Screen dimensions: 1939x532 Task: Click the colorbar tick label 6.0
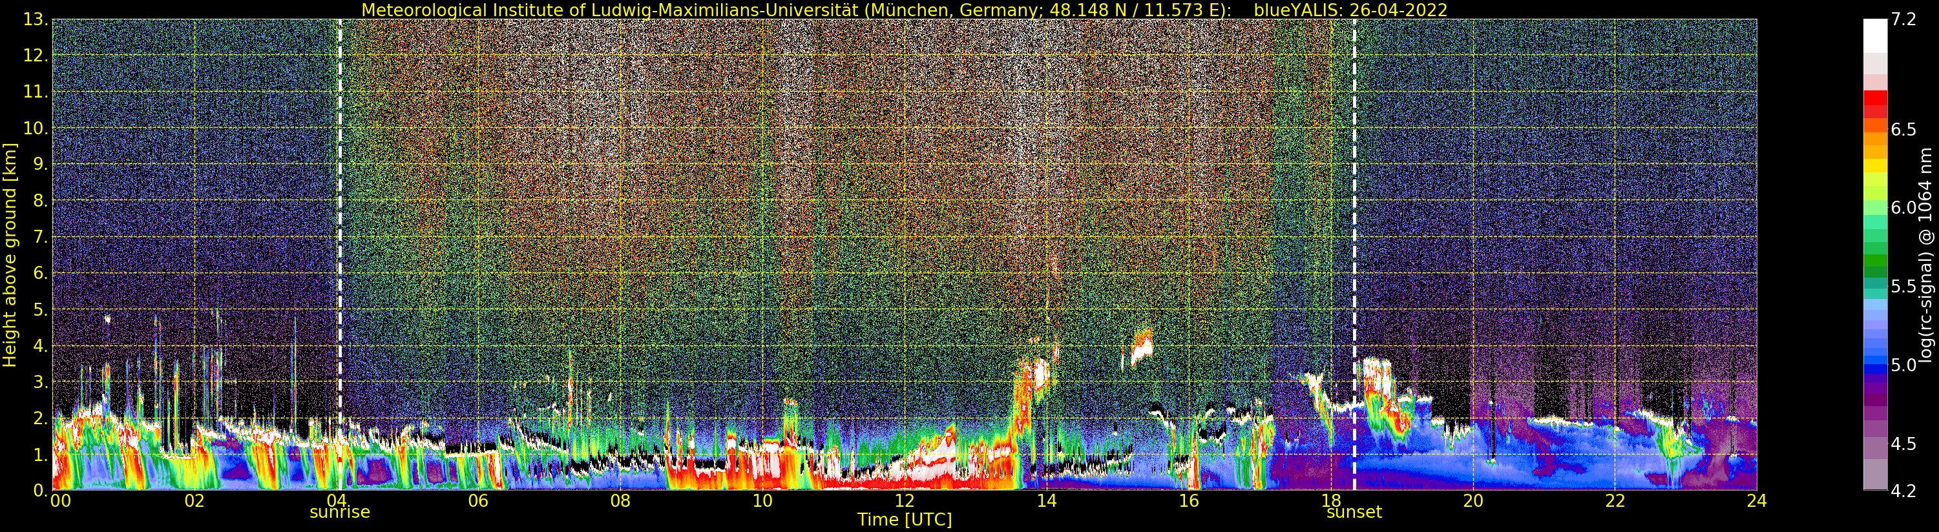coord(1903,208)
